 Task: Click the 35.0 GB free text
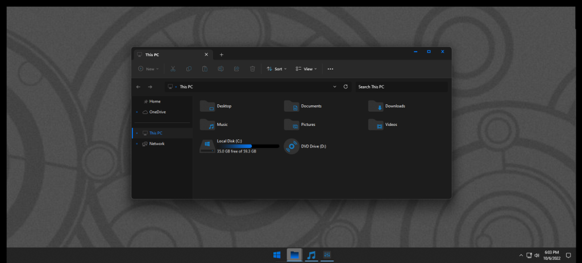point(236,151)
